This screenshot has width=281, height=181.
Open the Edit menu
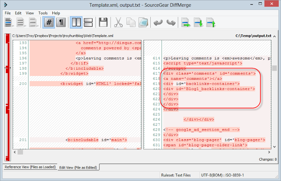18,13
